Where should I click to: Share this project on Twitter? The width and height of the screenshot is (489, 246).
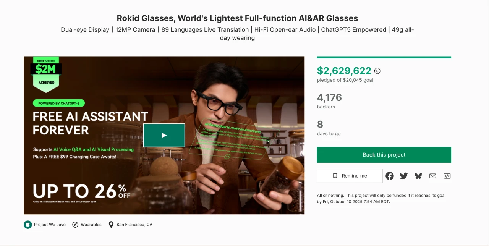click(x=404, y=176)
